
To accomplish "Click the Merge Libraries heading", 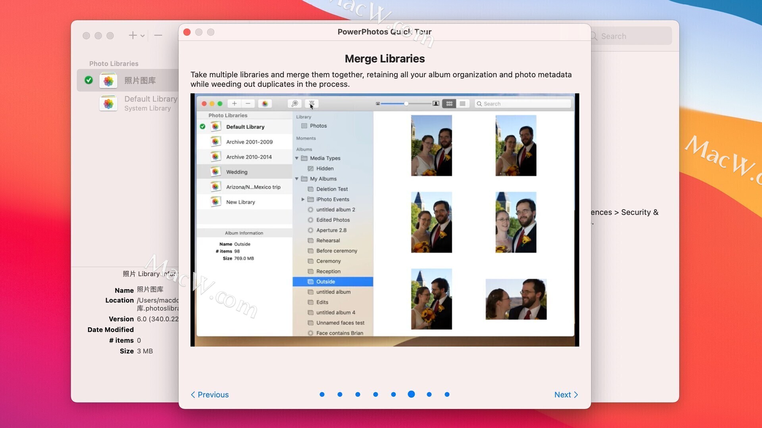I will point(385,59).
